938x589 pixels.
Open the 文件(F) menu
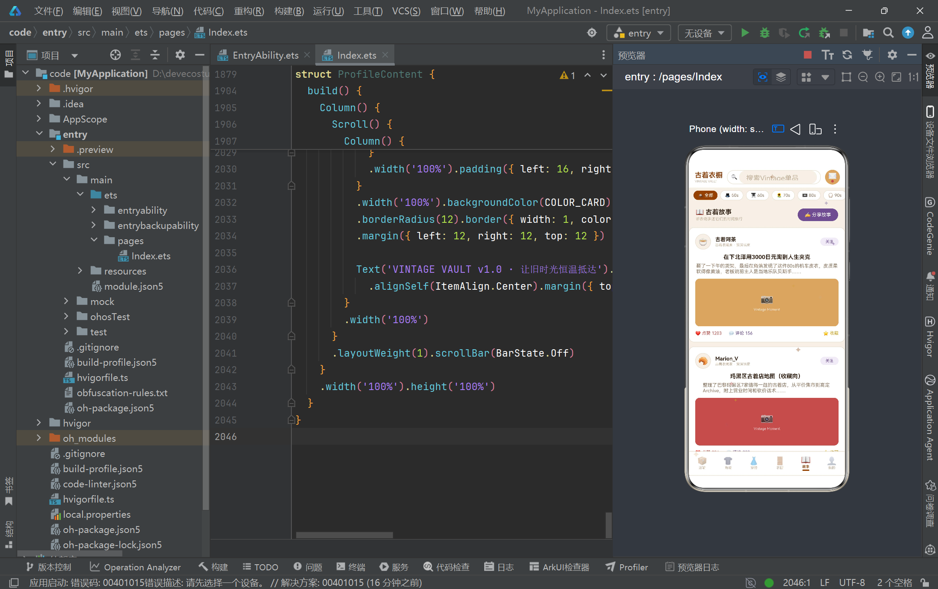[49, 11]
